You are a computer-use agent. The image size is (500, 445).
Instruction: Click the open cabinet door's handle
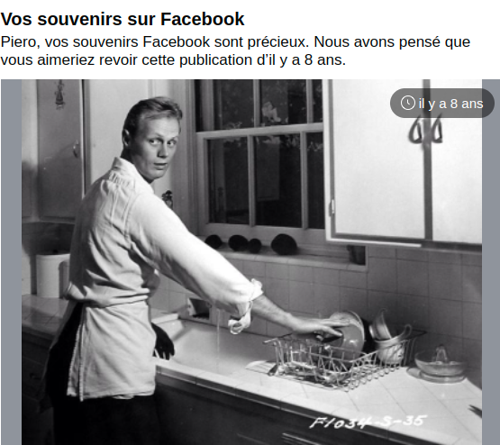point(425,132)
